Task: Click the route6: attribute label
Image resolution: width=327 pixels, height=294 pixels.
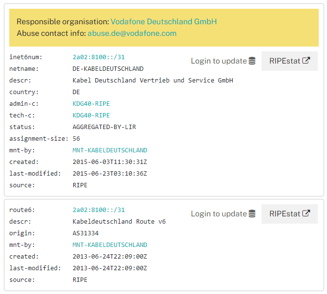Action: [22, 210]
